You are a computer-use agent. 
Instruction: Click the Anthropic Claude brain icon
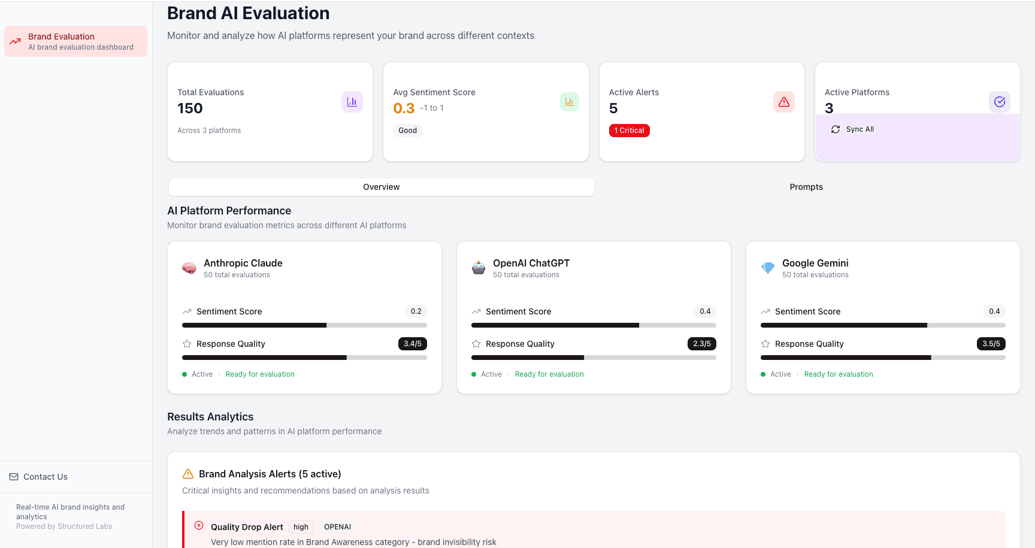(x=189, y=268)
